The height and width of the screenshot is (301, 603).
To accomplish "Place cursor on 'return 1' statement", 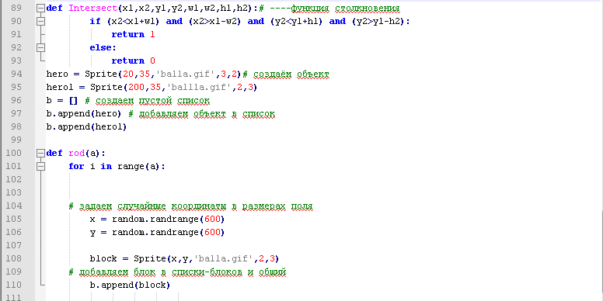I will coord(133,35).
